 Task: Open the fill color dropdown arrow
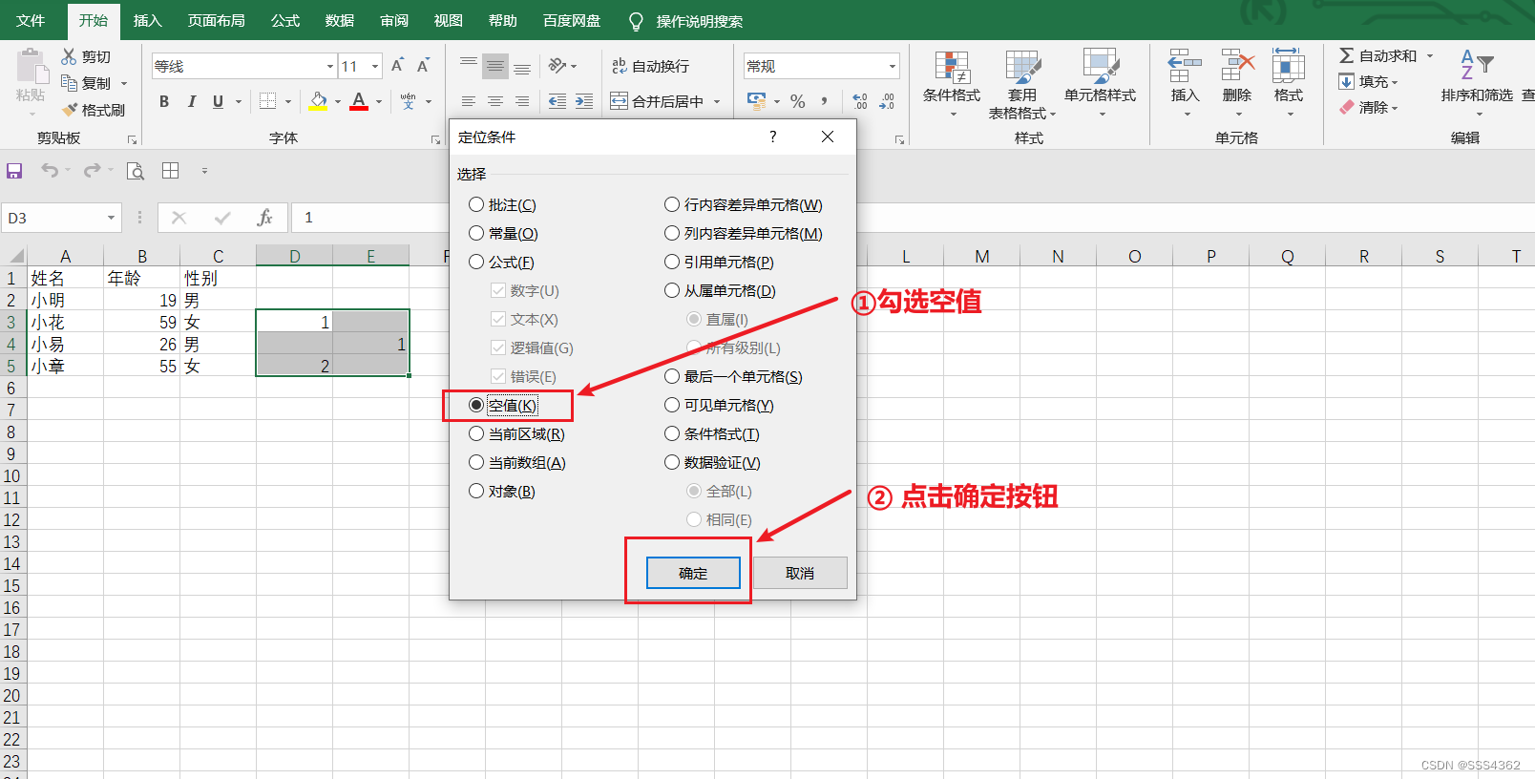point(338,101)
